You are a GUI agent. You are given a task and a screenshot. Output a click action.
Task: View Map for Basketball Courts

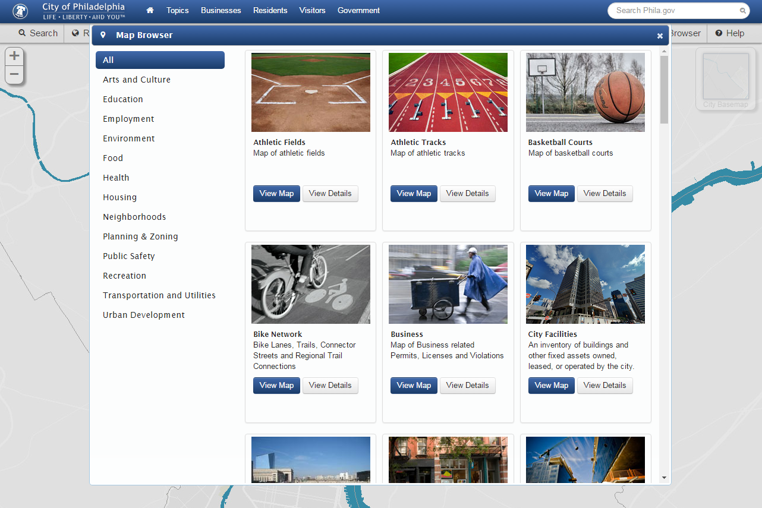552,194
